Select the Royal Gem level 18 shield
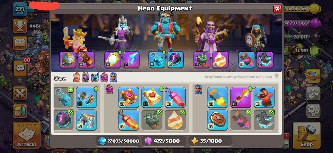Viewport: 333px width, 153px height. 217,120
